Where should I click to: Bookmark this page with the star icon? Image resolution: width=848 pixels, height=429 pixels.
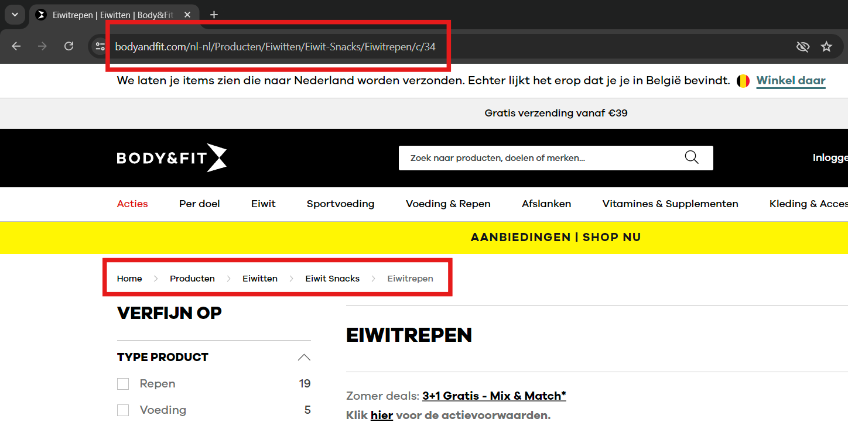(826, 46)
